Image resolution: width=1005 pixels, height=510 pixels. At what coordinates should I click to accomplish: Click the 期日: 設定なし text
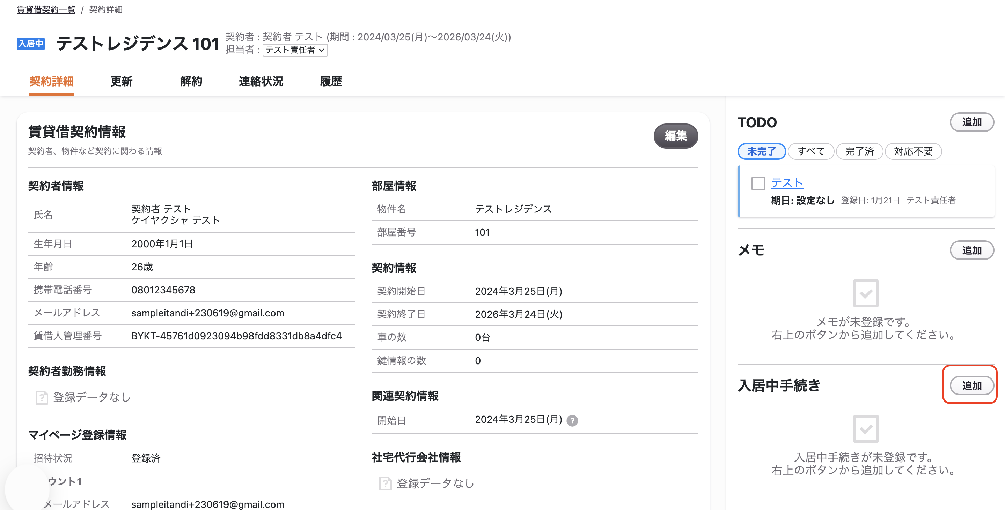(802, 200)
